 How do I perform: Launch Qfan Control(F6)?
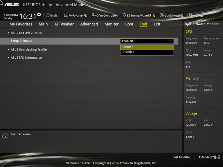point(105,15)
